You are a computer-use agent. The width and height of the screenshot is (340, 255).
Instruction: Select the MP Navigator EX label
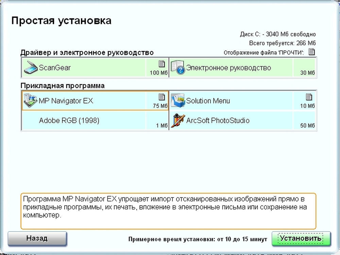click(66, 101)
